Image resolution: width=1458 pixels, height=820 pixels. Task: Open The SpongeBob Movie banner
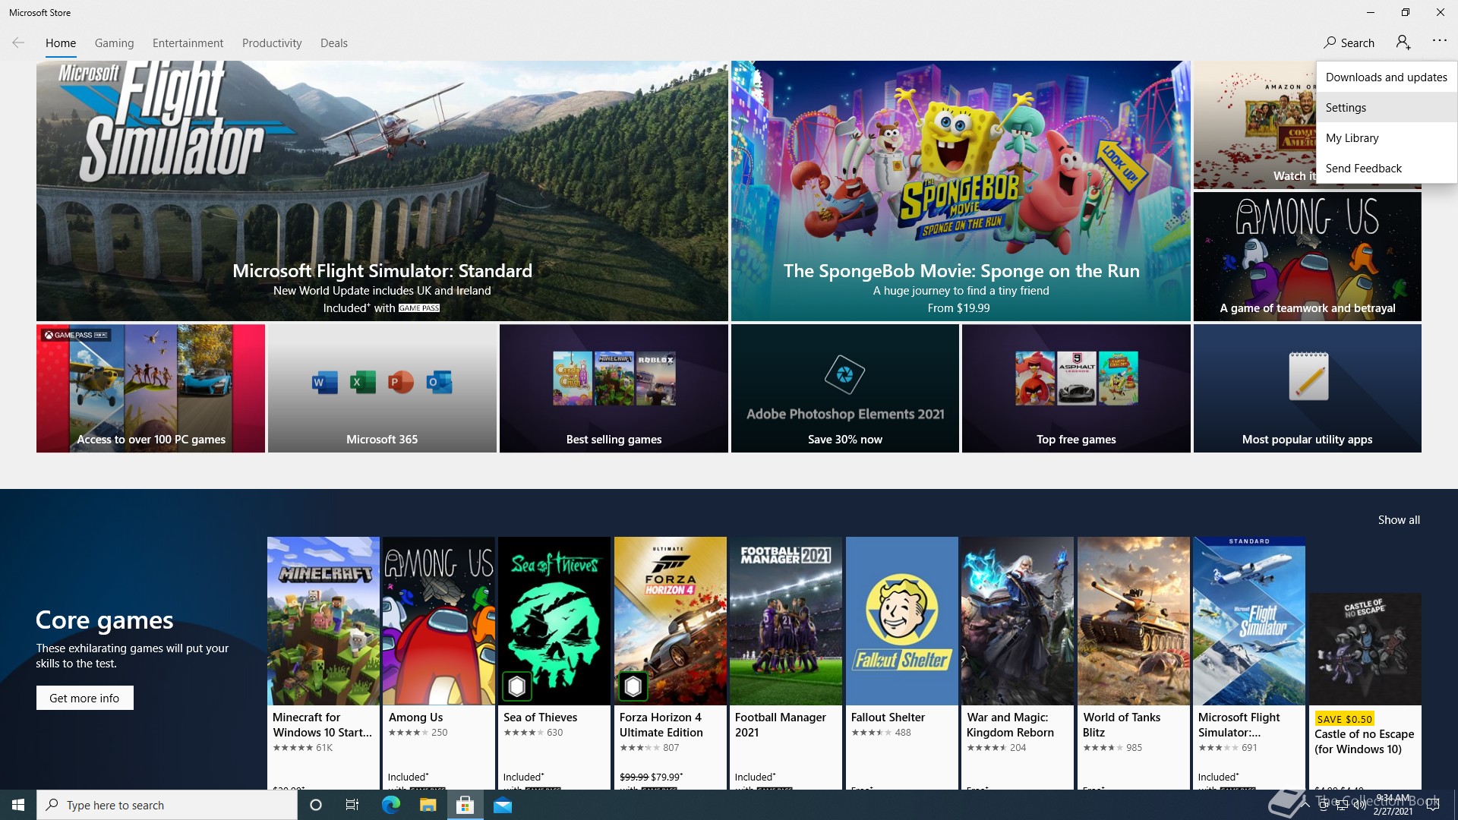(x=961, y=191)
